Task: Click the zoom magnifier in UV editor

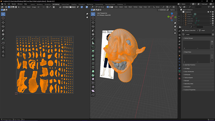Action: coord(87,14)
